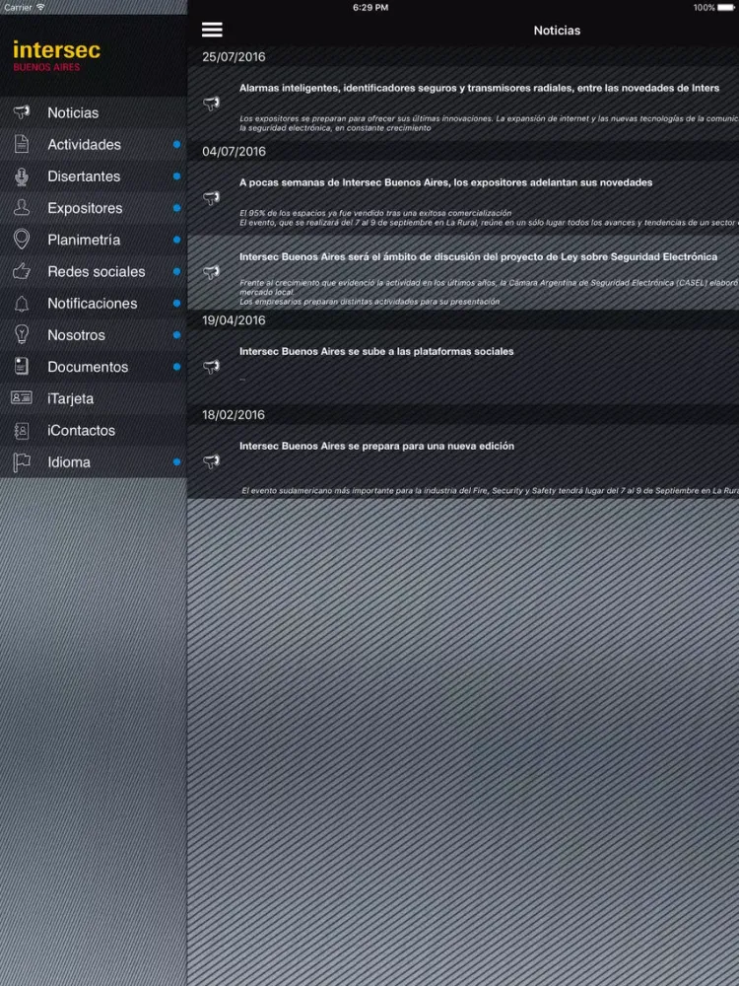
Task: Open Notificaciones menu label
Action: 93,303
